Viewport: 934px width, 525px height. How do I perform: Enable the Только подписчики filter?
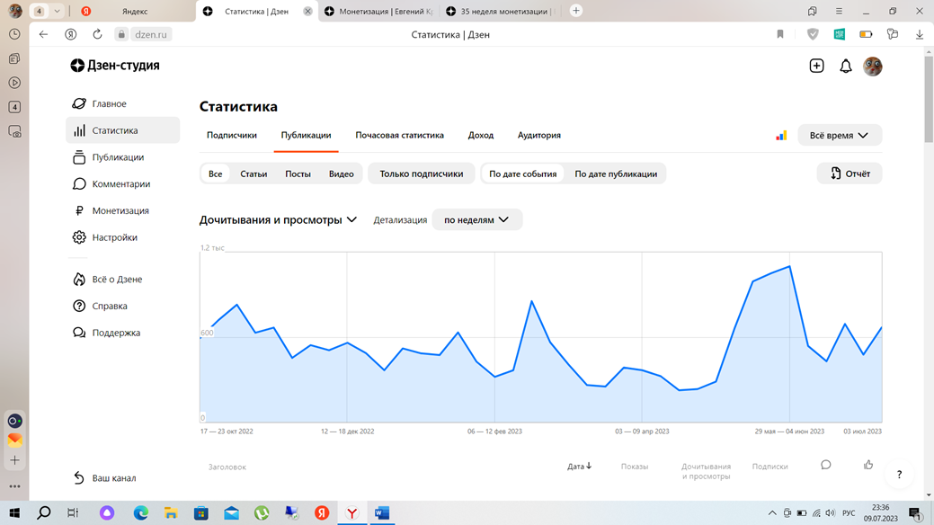[421, 173]
